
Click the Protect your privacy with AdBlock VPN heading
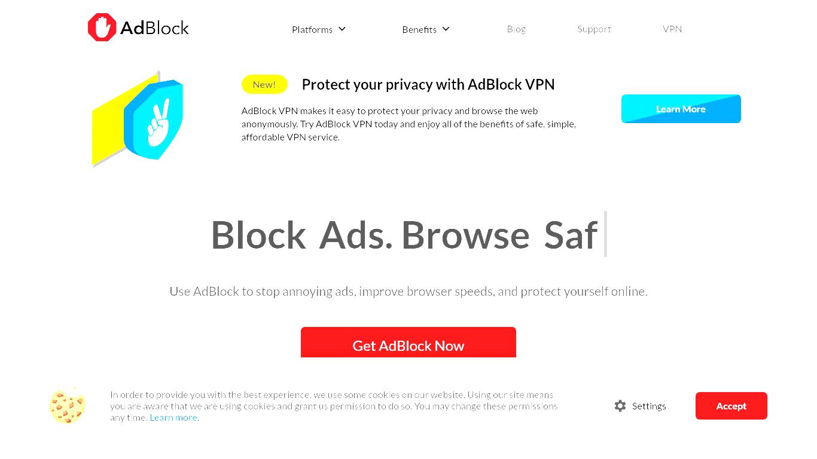[x=428, y=85]
